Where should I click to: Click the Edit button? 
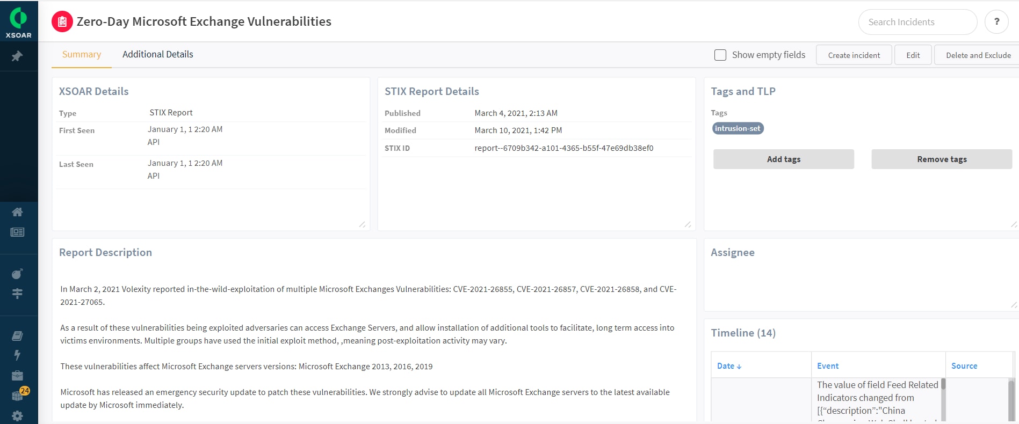point(913,55)
